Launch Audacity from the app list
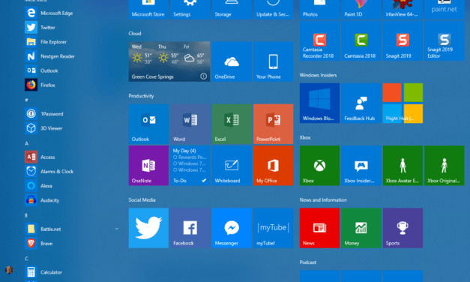 click(42, 200)
